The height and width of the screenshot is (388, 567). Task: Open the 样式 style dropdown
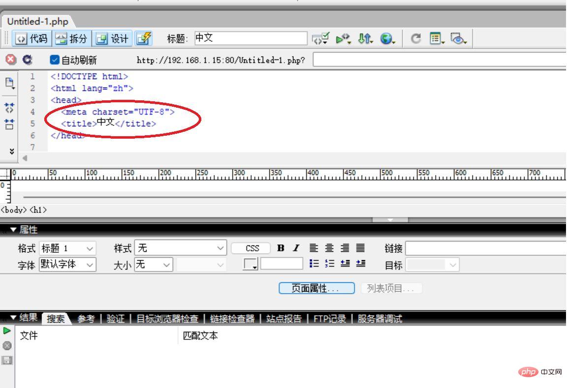tap(181, 248)
